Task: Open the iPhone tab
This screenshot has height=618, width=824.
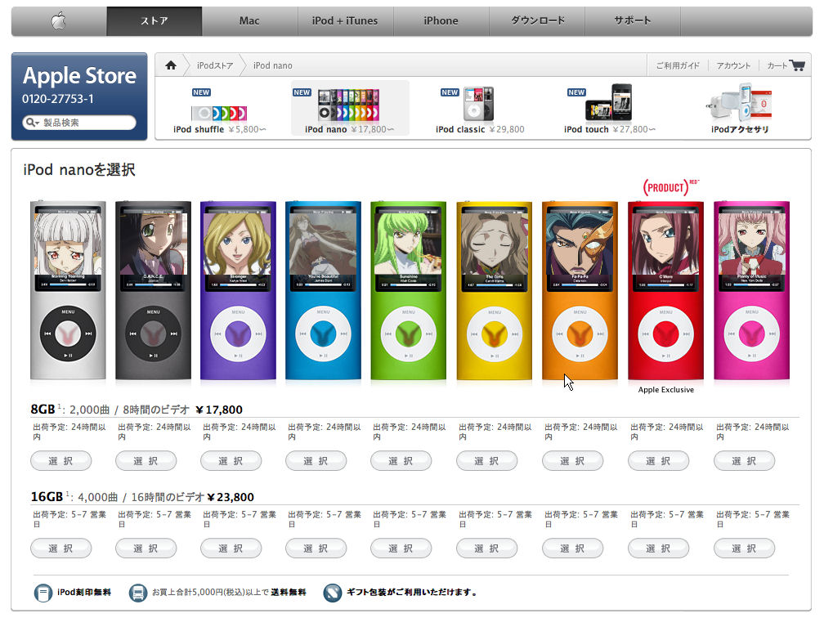Action: pos(441,21)
